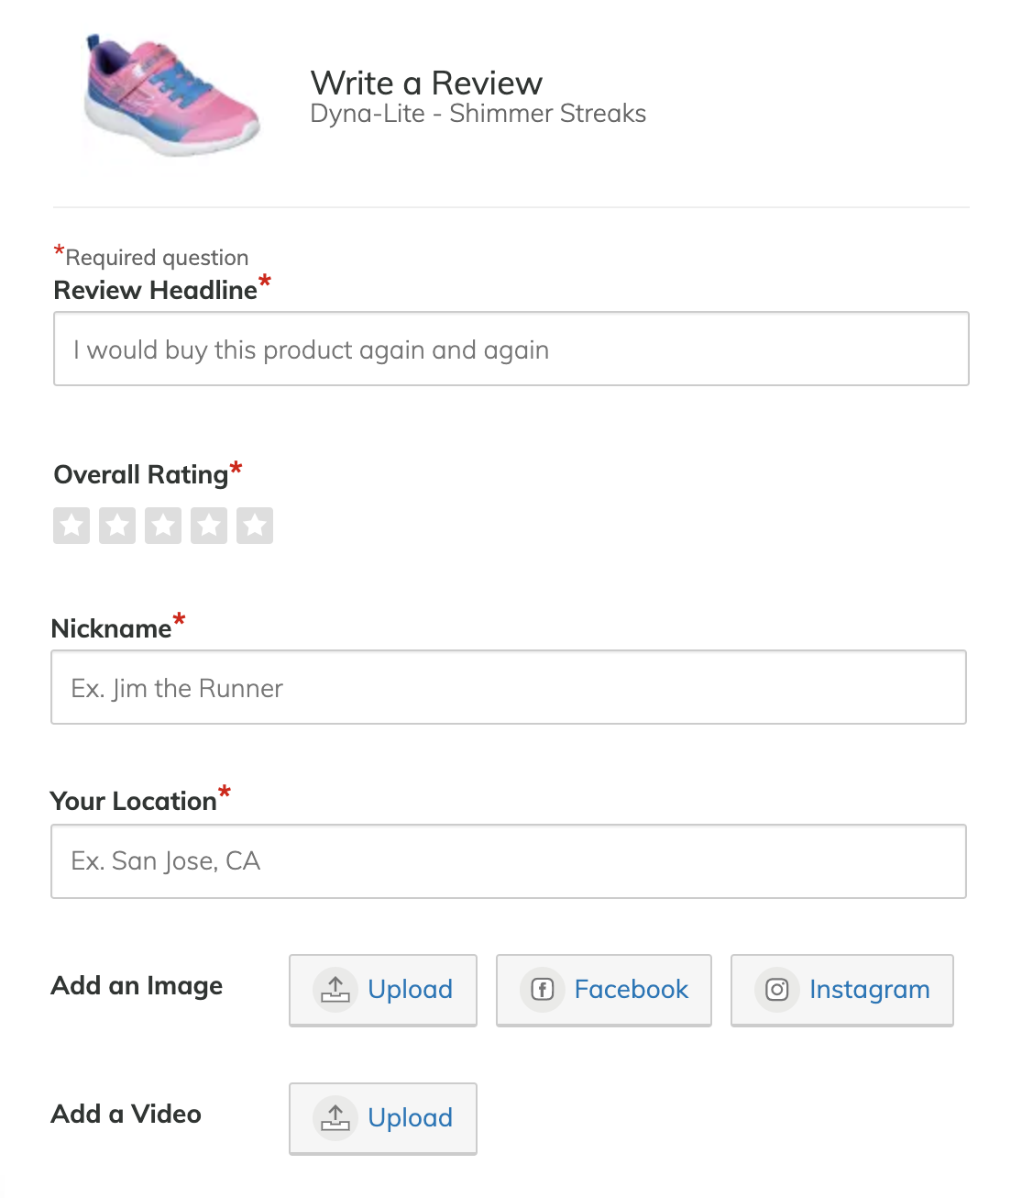Give five stars by selecting the last star
Screen dimensions: 1022x1198
(x=256, y=525)
